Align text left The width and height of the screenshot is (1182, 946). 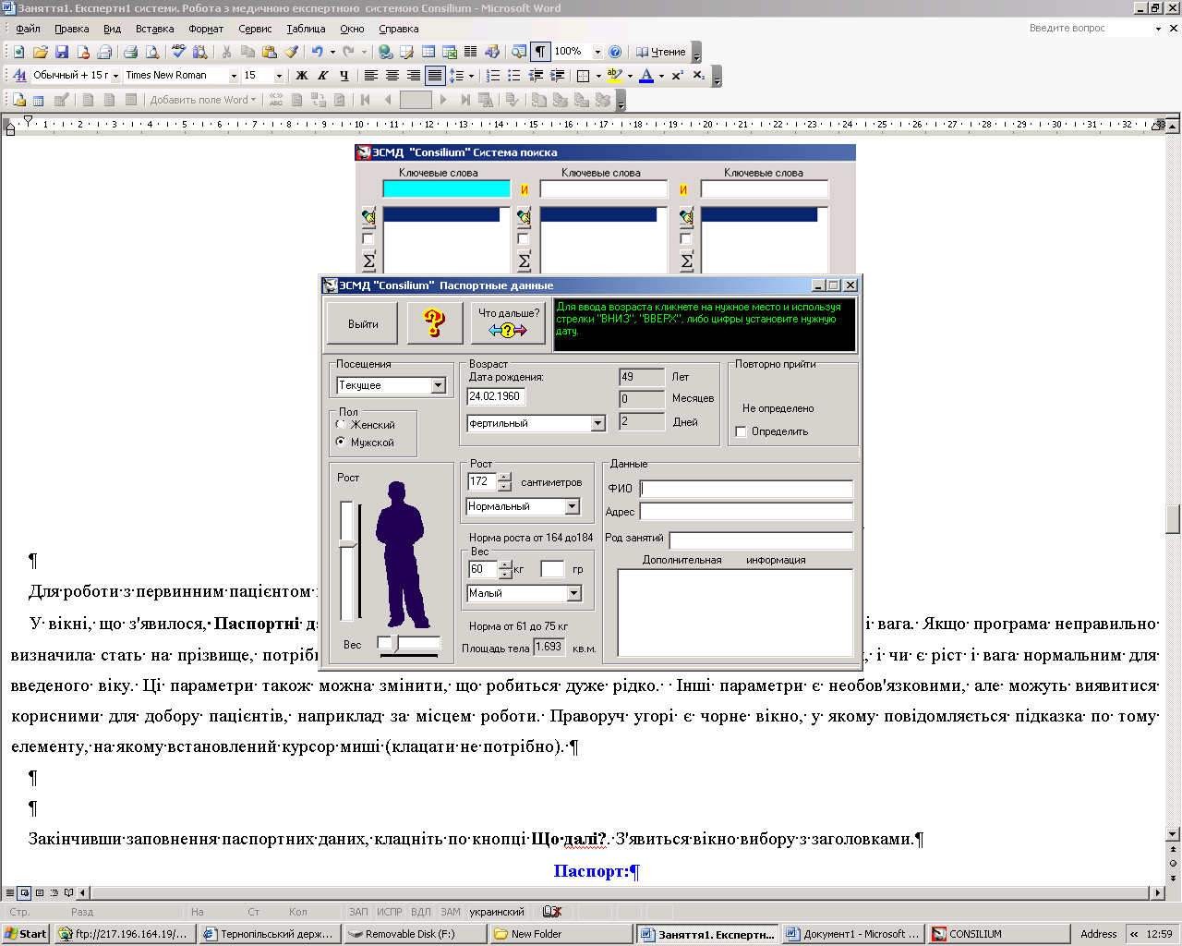[x=370, y=76]
